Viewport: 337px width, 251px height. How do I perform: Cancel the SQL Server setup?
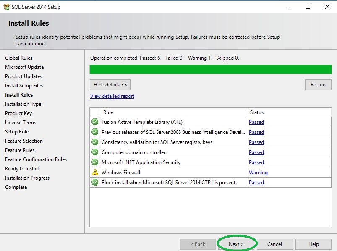point(274,244)
